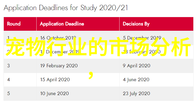Click the yellow Chinese overlay text
196x109 pixels.
coord(98,47)
